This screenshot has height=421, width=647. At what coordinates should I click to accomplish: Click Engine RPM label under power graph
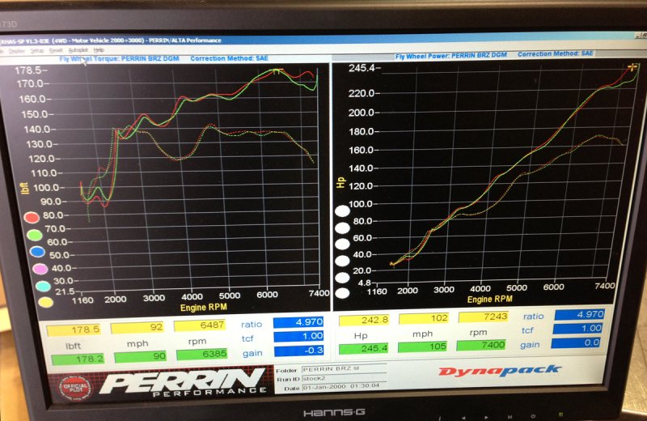click(x=490, y=299)
